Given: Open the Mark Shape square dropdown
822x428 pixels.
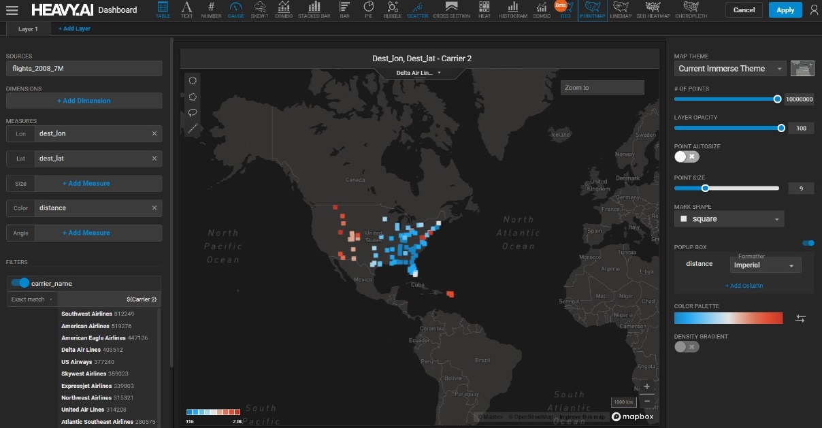Looking at the screenshot, I should click(x=729, y=219).
